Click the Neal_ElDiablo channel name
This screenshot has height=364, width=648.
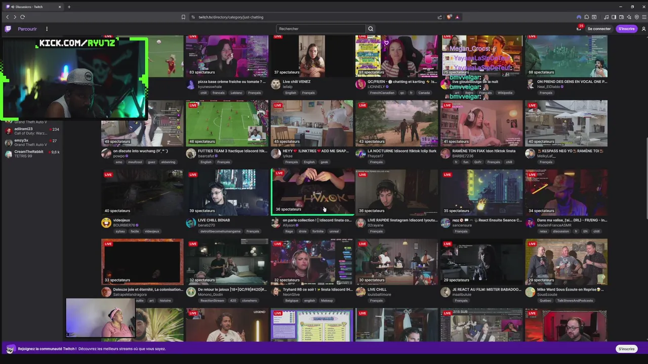click(549, 87)
